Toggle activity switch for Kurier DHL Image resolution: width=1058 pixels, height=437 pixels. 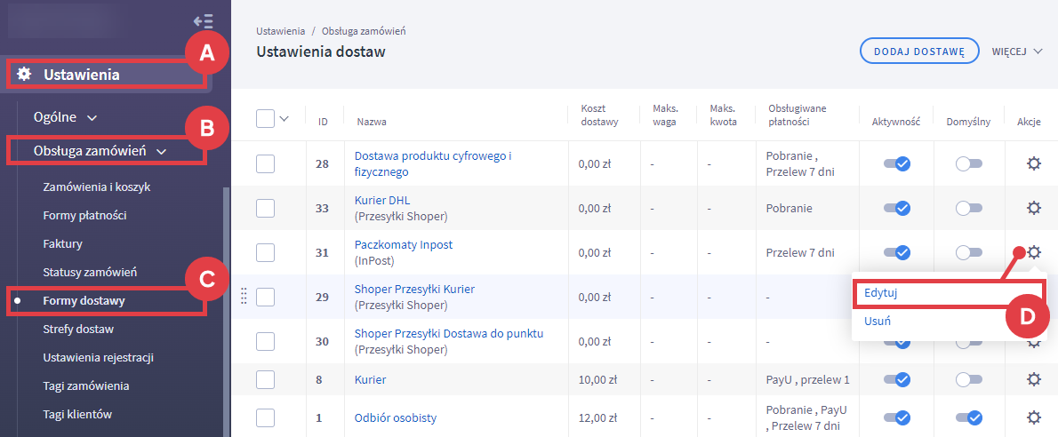click(896, 208)
